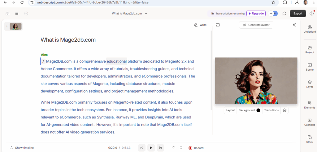
Task: Change canvas aspect ratio icon
Action: tap(218, 25)
